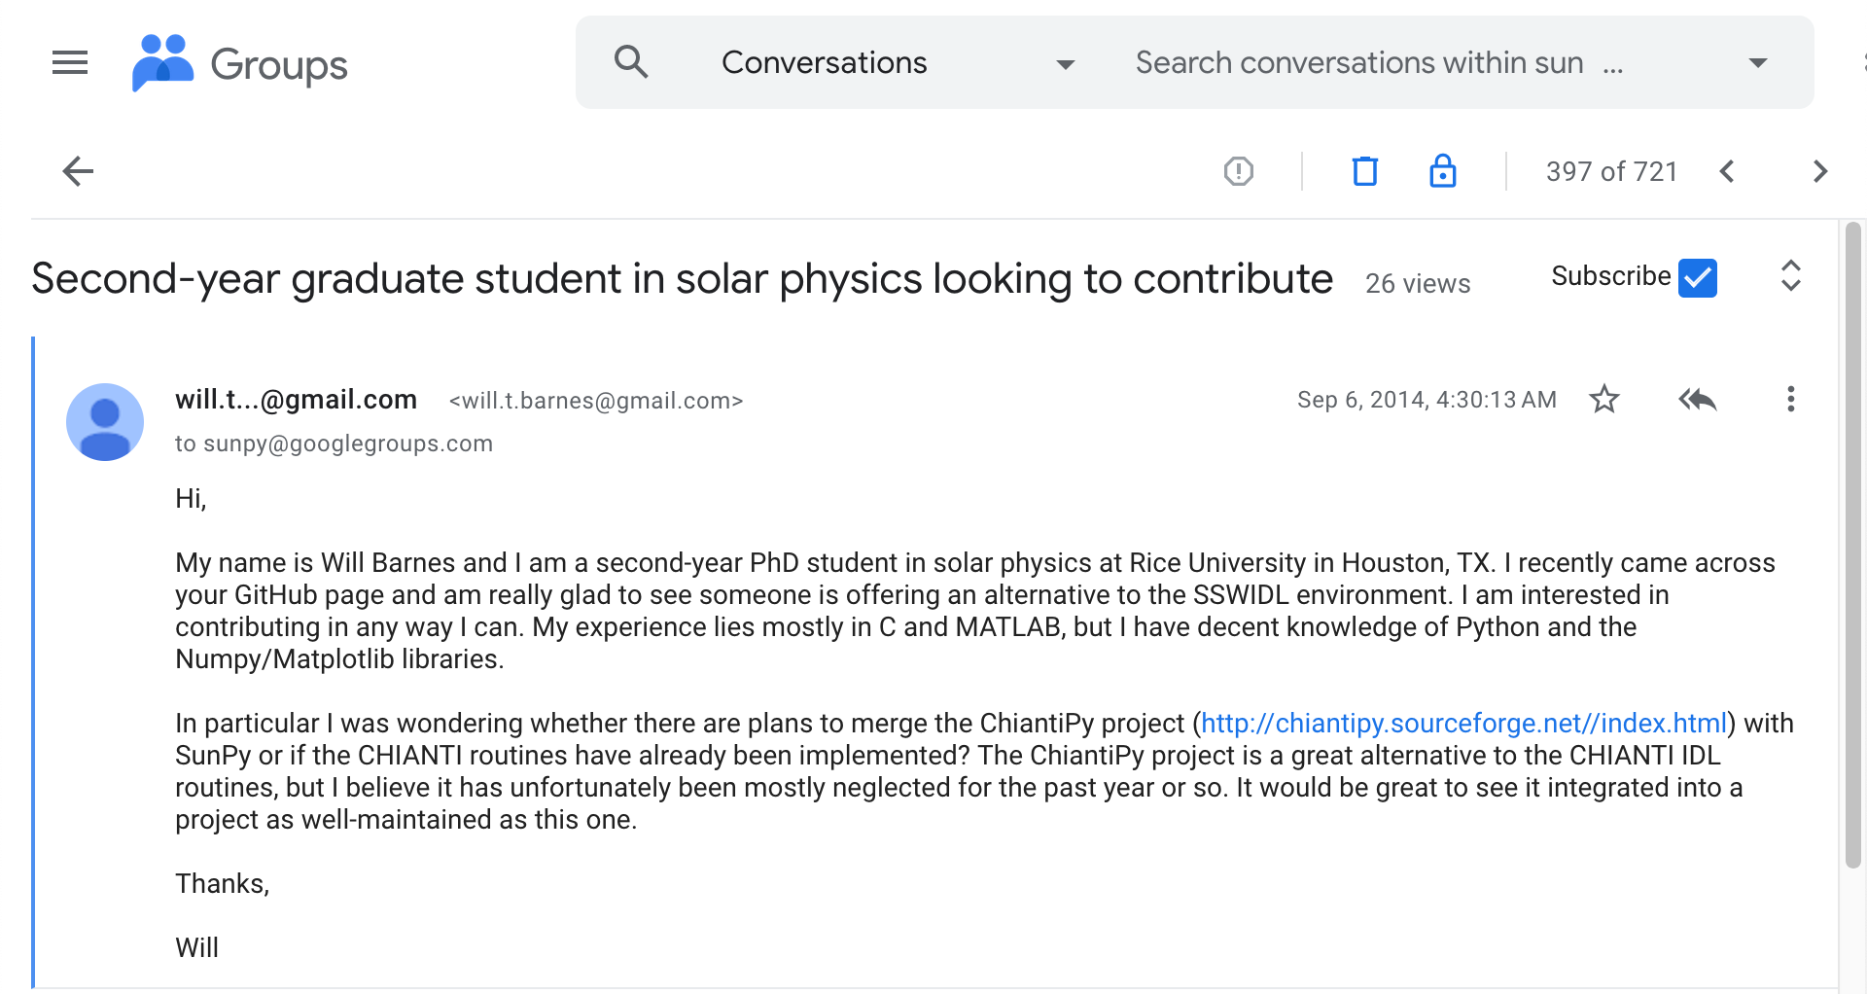Click the sender's profile avatar

105,422
